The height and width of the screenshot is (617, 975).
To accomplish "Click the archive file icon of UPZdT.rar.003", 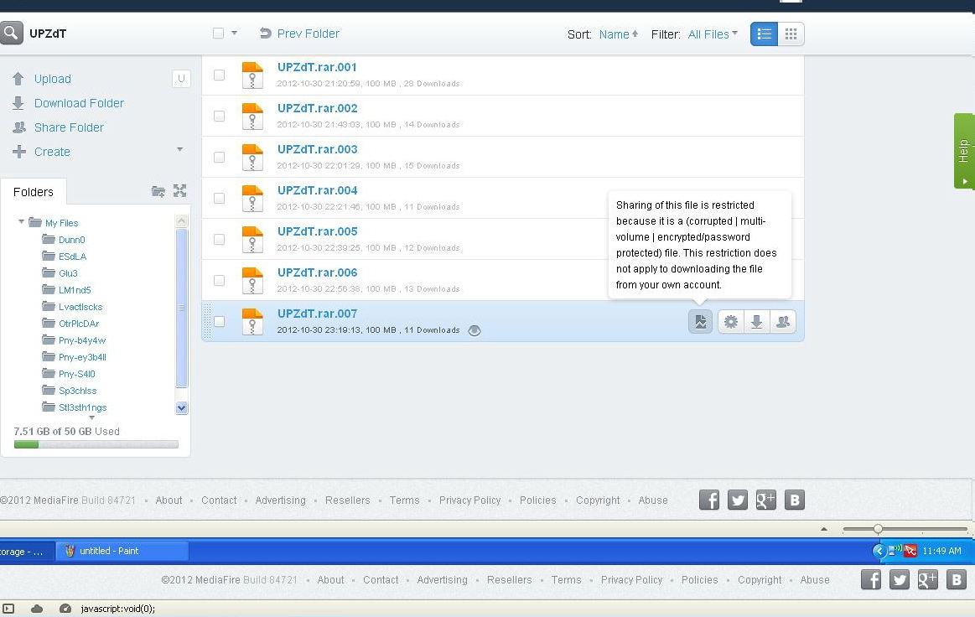I will (252, 158).
